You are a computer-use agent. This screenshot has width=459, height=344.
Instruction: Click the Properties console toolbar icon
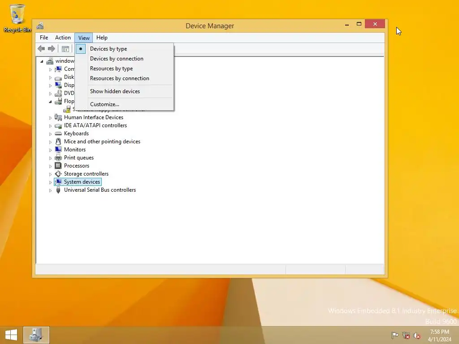(65, 49)
